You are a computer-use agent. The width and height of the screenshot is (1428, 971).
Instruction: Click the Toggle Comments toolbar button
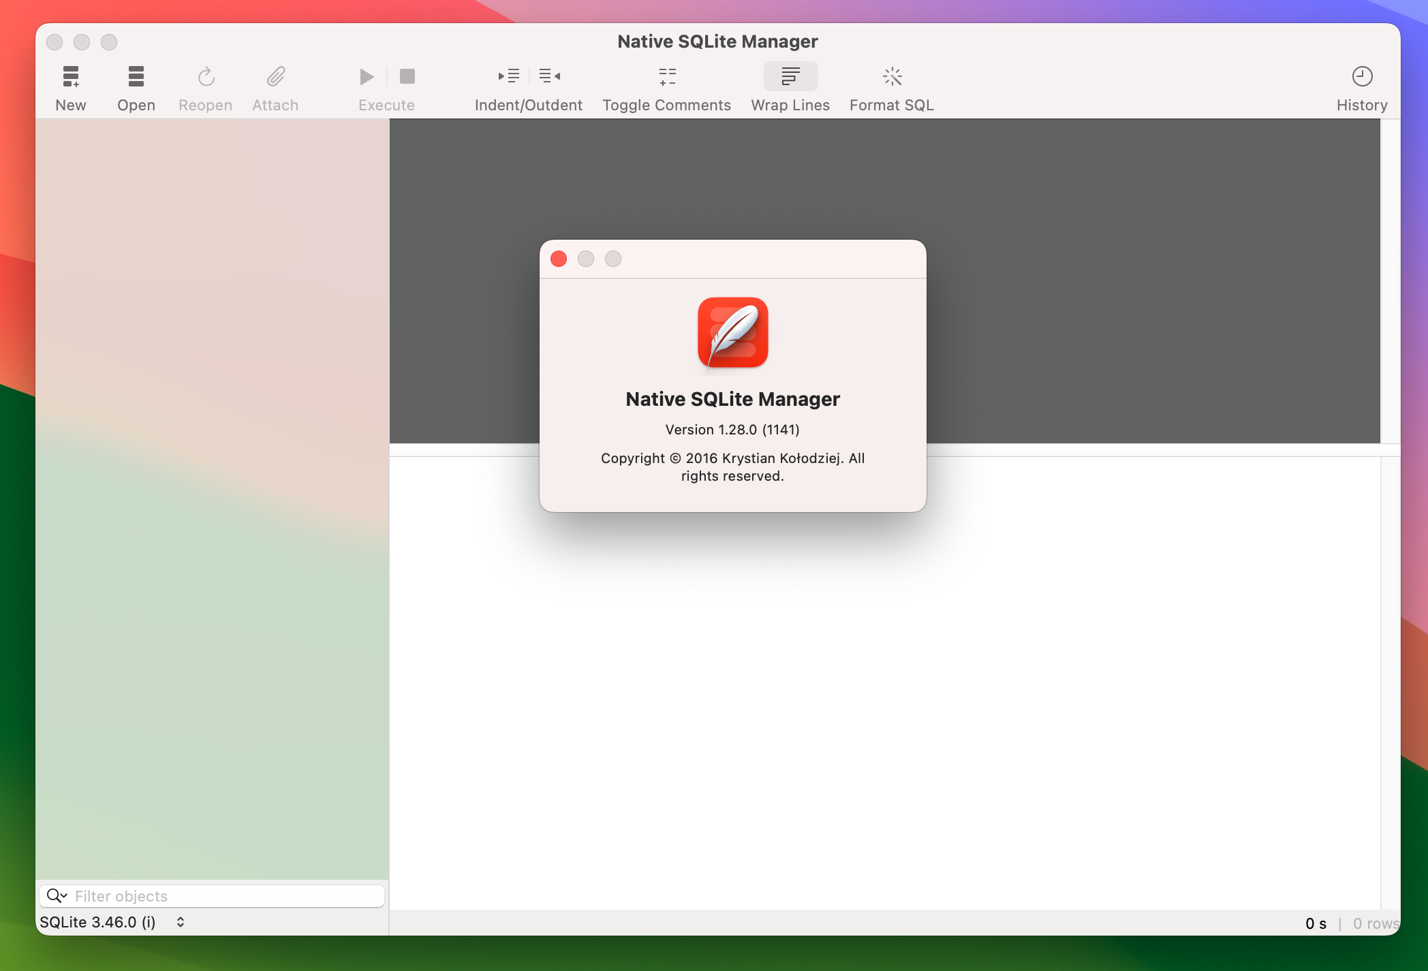[666, 86]
